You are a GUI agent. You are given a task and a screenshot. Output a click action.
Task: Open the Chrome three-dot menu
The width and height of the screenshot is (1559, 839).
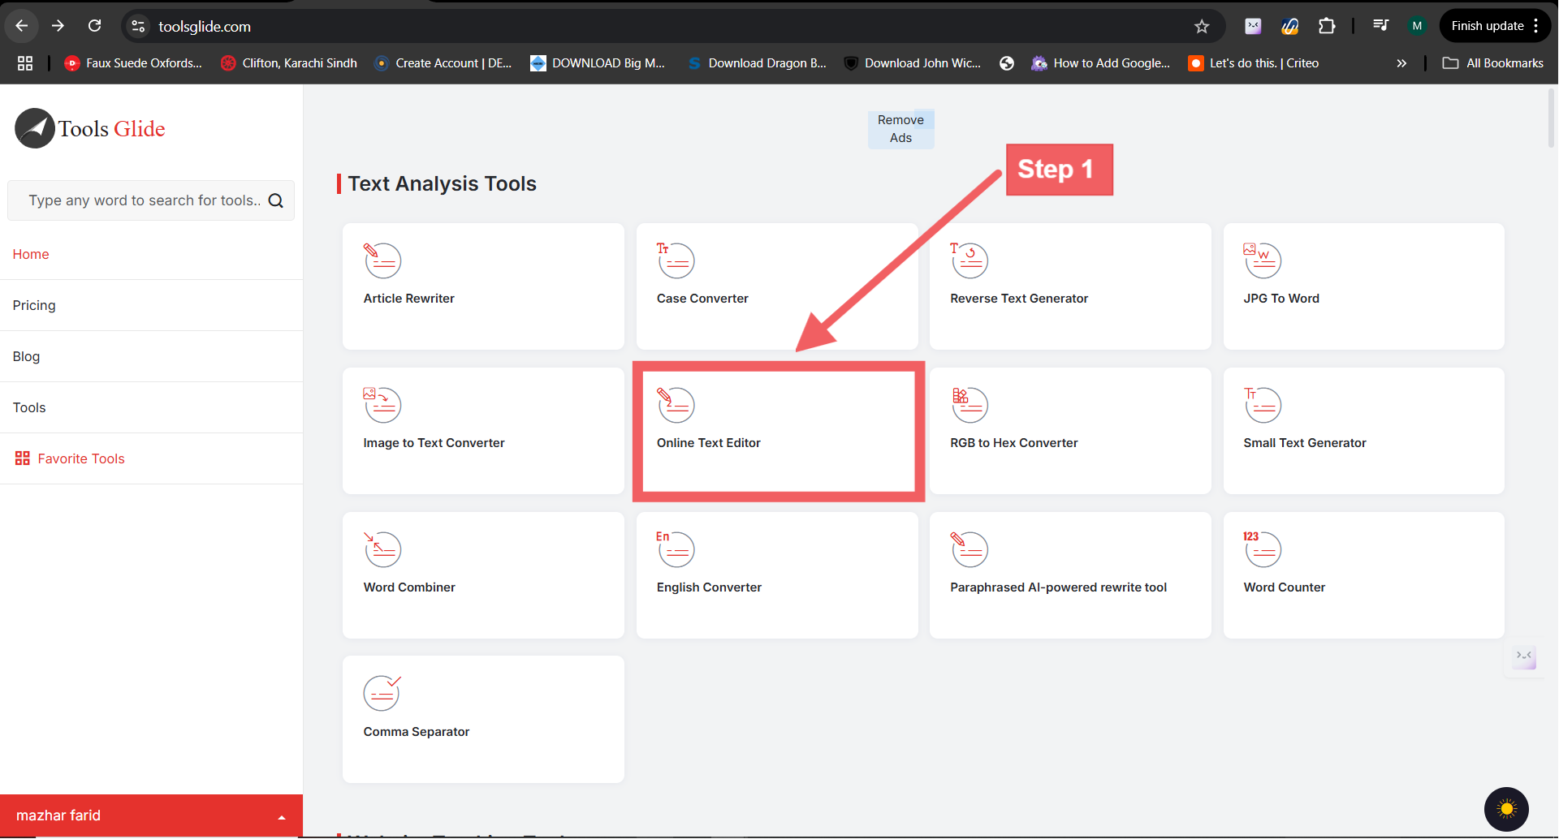[x=1536, y=26]
